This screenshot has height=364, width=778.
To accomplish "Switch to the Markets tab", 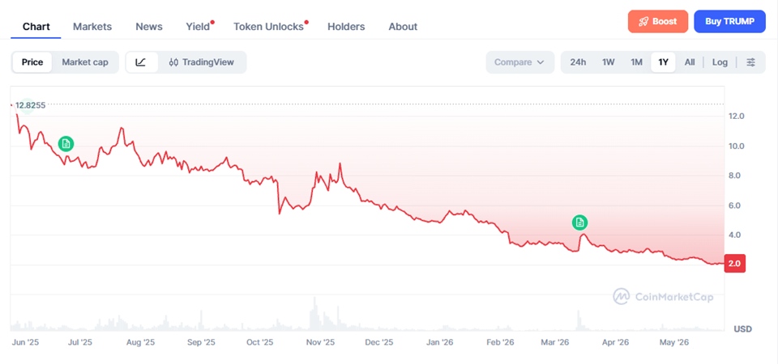I will (92, 27).
